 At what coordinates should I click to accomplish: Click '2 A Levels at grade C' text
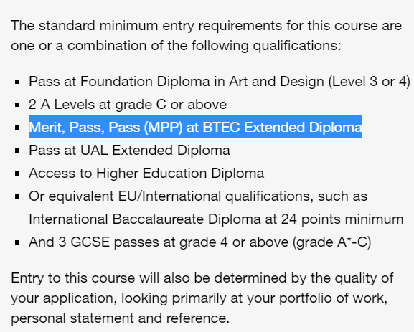(97, 105)
